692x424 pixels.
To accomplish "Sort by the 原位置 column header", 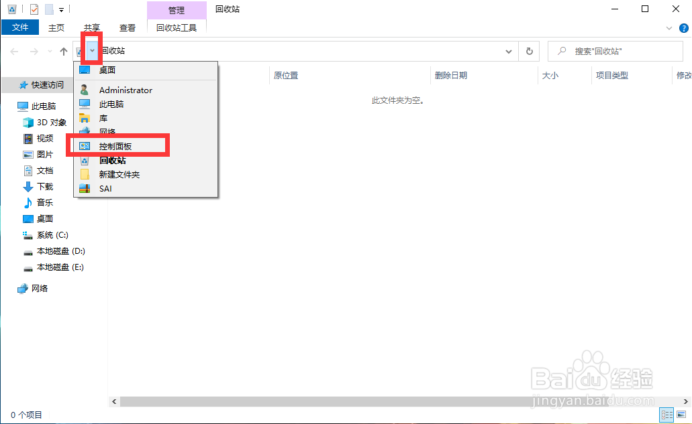I will (286, 75).
